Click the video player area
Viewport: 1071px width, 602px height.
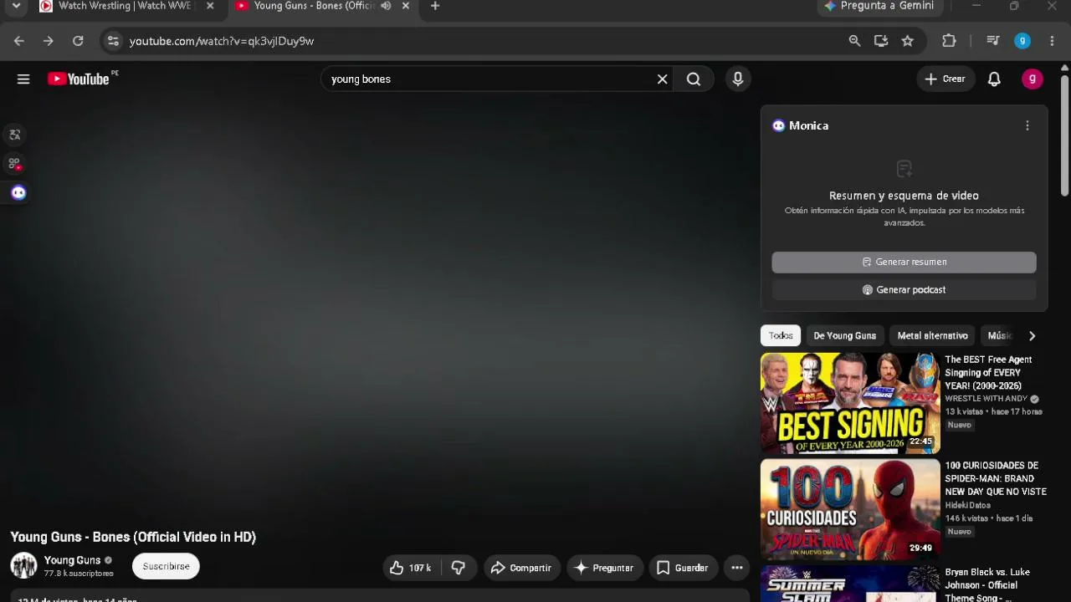pos(379,309)
